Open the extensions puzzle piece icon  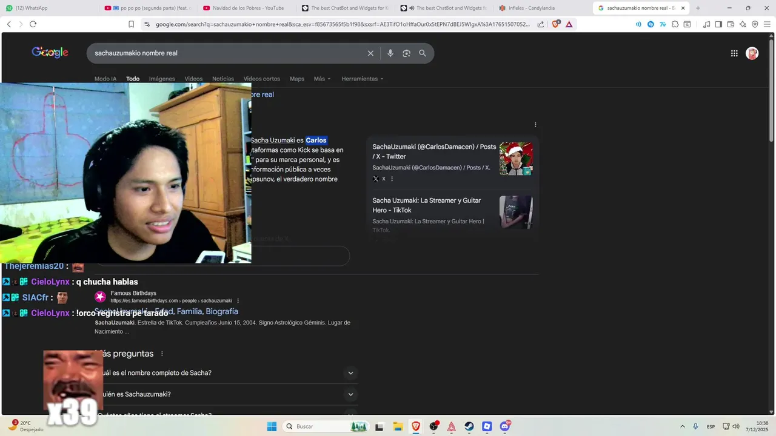click(675, 24)
